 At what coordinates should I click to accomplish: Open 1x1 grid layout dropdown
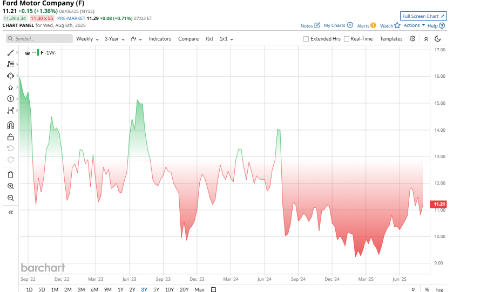pyautogui.click(x=226, y=39)
